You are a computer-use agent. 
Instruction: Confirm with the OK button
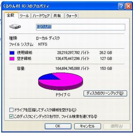coord(58,126)
